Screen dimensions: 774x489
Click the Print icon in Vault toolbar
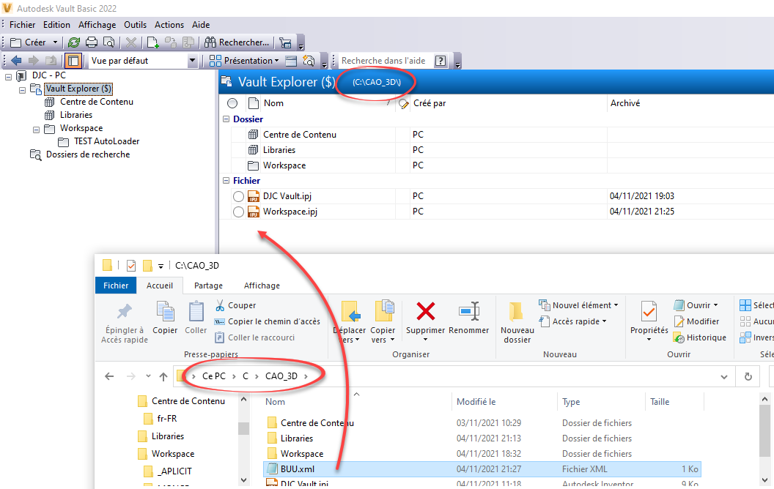[92, 42]
